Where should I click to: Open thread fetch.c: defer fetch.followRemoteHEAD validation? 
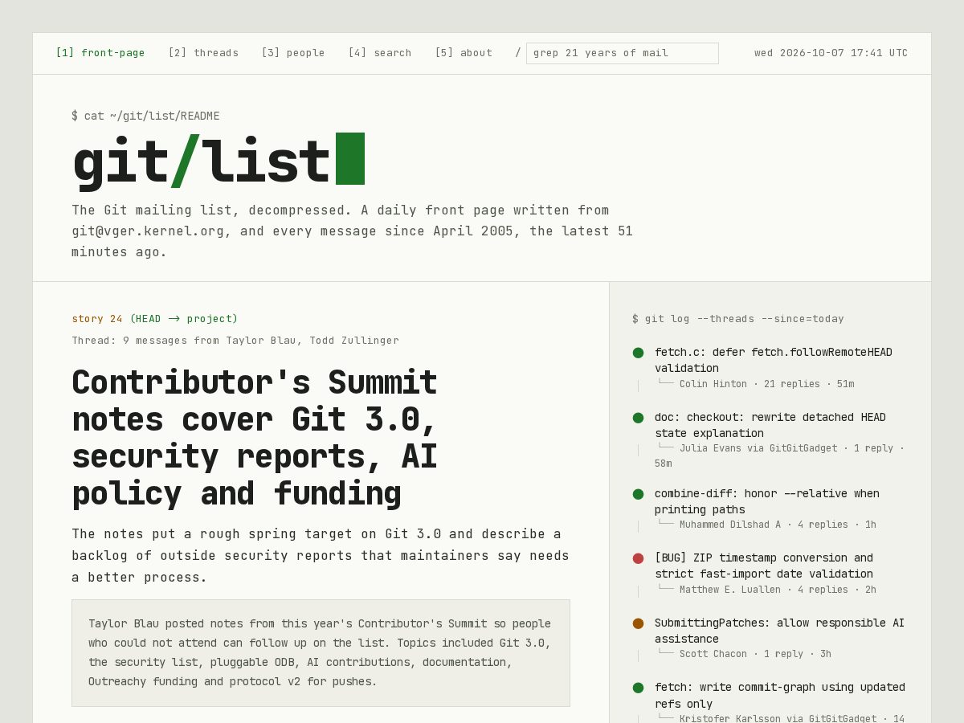pyautogui.click(x=774, y=360)
